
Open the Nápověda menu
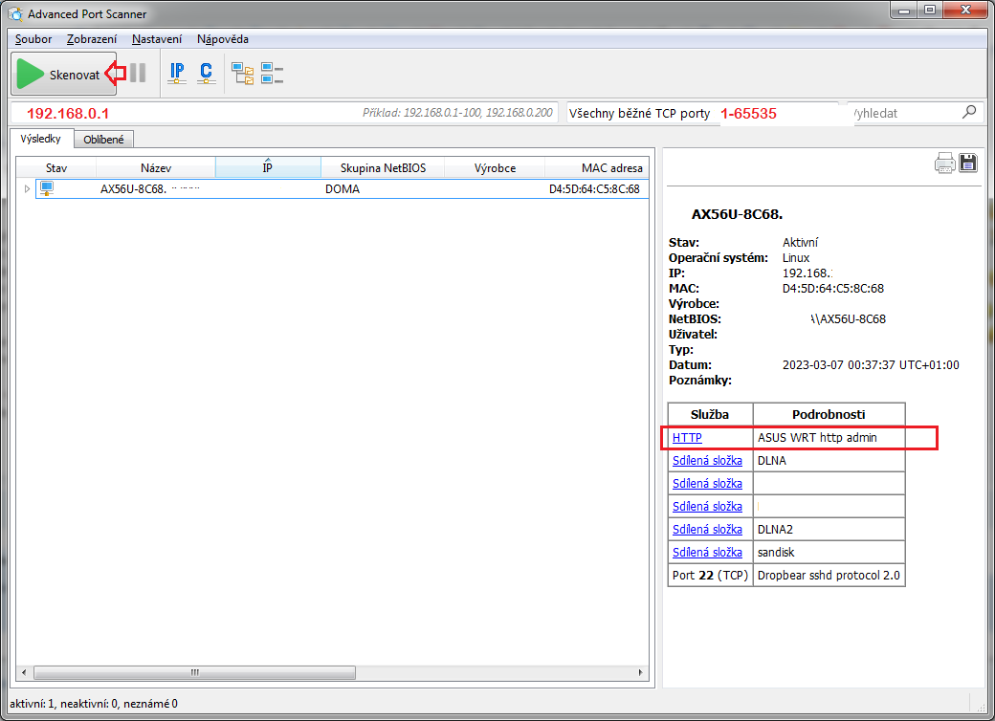pyautogui.click(x=222, y=39)
